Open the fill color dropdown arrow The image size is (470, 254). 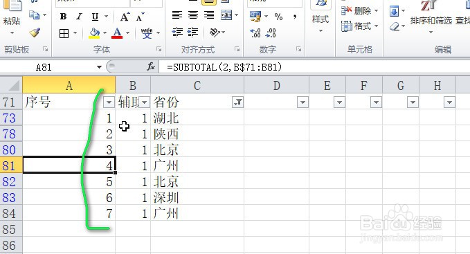[x=105, y=33]
